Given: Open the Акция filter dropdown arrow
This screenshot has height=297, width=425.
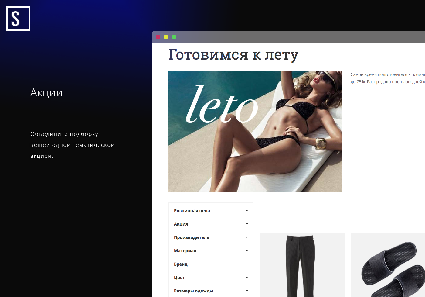Looking at the screenshot, I should (247, 224).
